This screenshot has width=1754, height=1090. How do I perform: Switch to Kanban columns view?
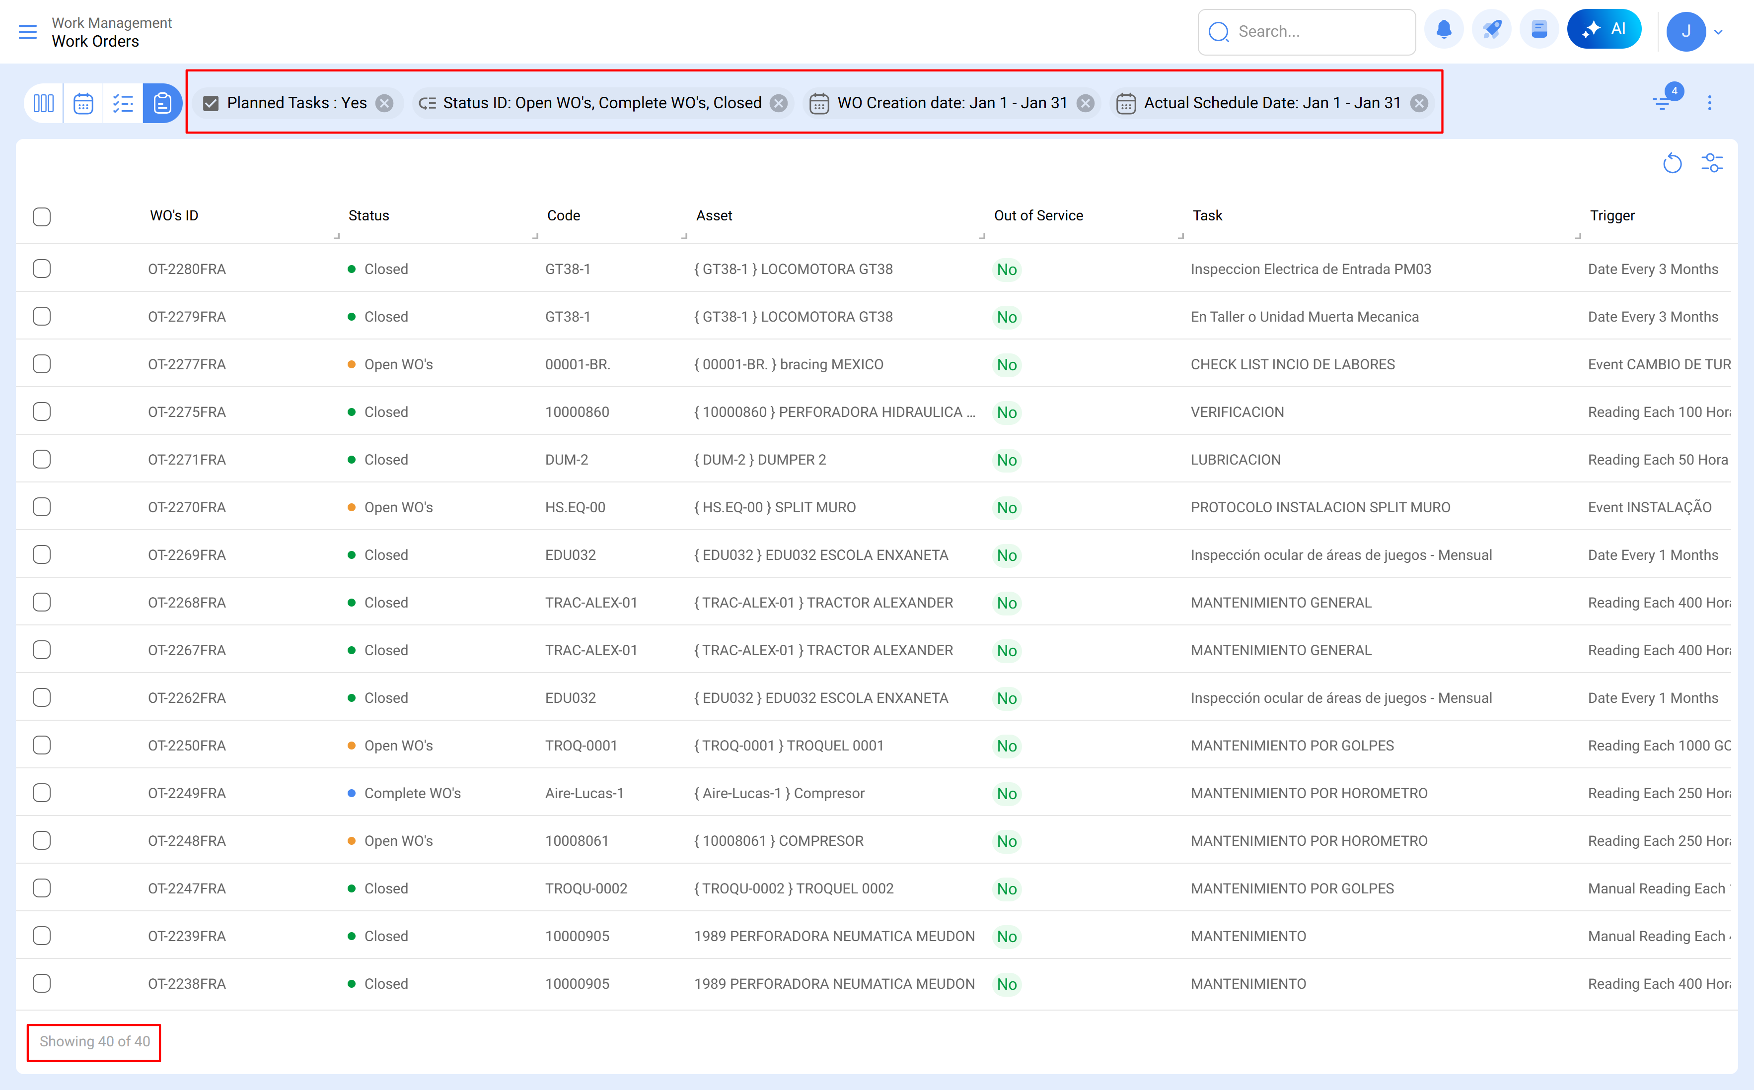pos(43,103)
